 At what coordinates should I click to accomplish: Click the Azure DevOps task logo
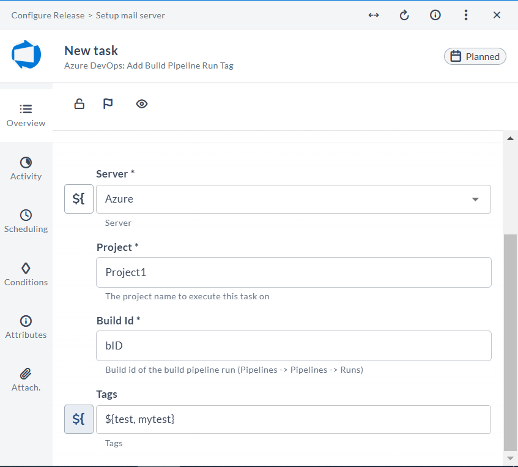pos(26,56)
